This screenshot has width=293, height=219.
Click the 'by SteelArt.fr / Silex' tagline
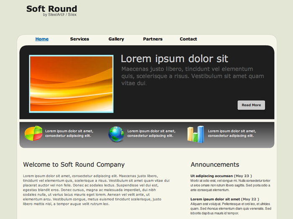(x=59, y=15)
